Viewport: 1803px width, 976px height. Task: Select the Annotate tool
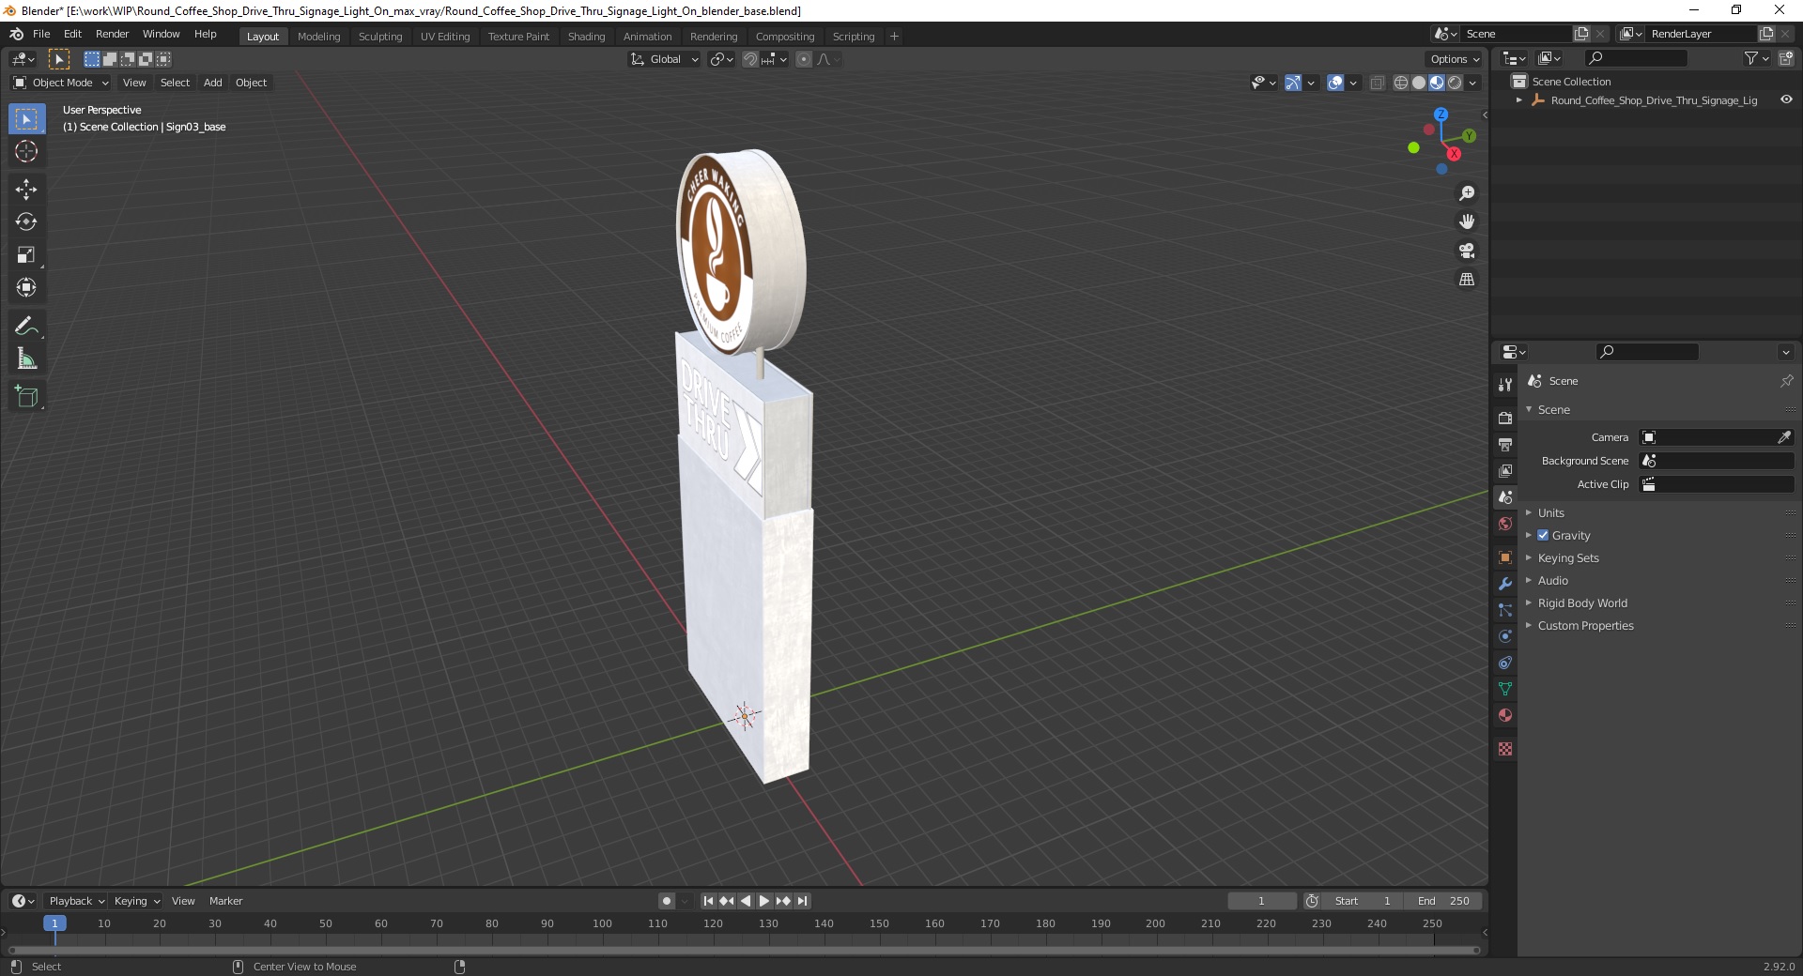point(26,326)
